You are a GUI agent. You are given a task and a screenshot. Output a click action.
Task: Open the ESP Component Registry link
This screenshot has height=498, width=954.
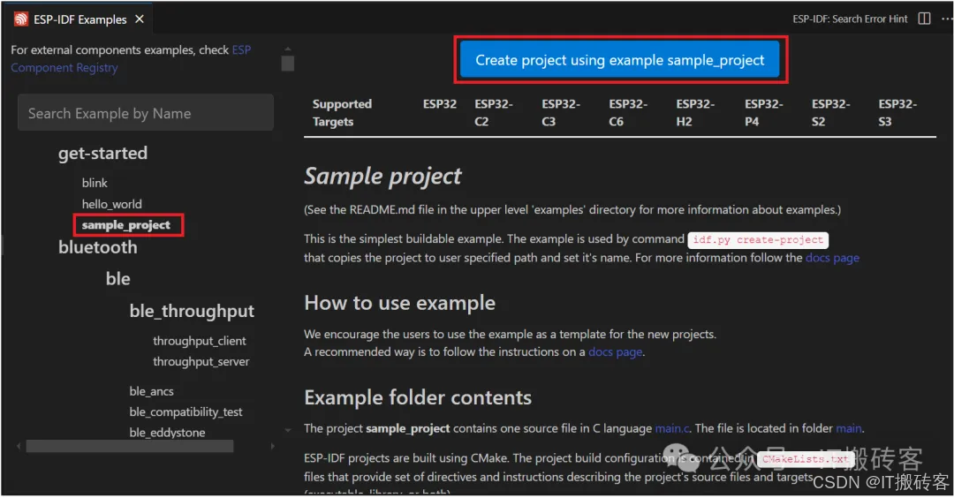(x=131, y=58)
